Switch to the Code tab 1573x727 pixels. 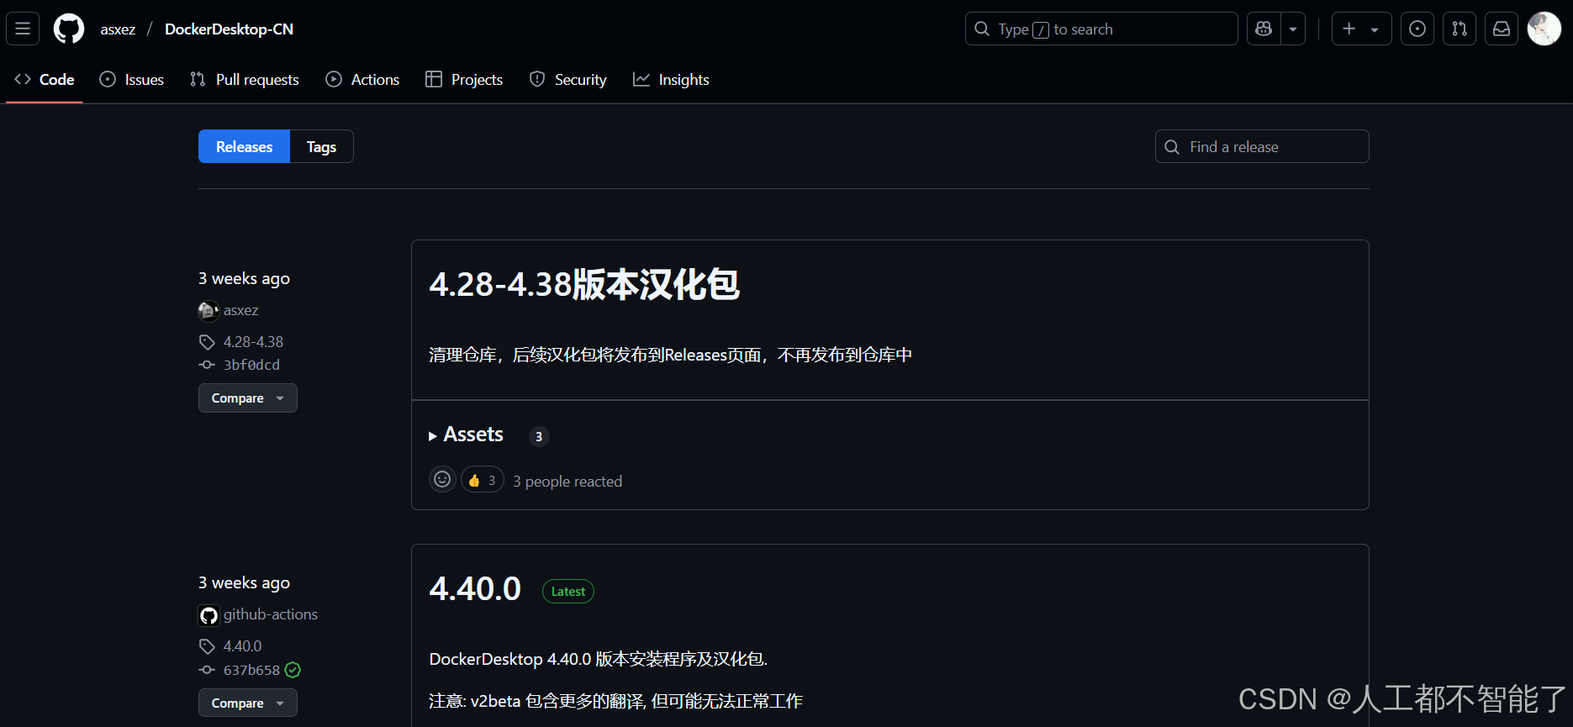(45, 79)
